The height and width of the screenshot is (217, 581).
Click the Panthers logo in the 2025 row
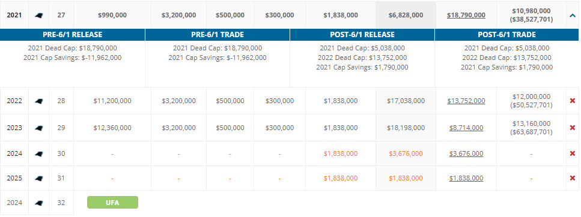[x=38, y=178]
